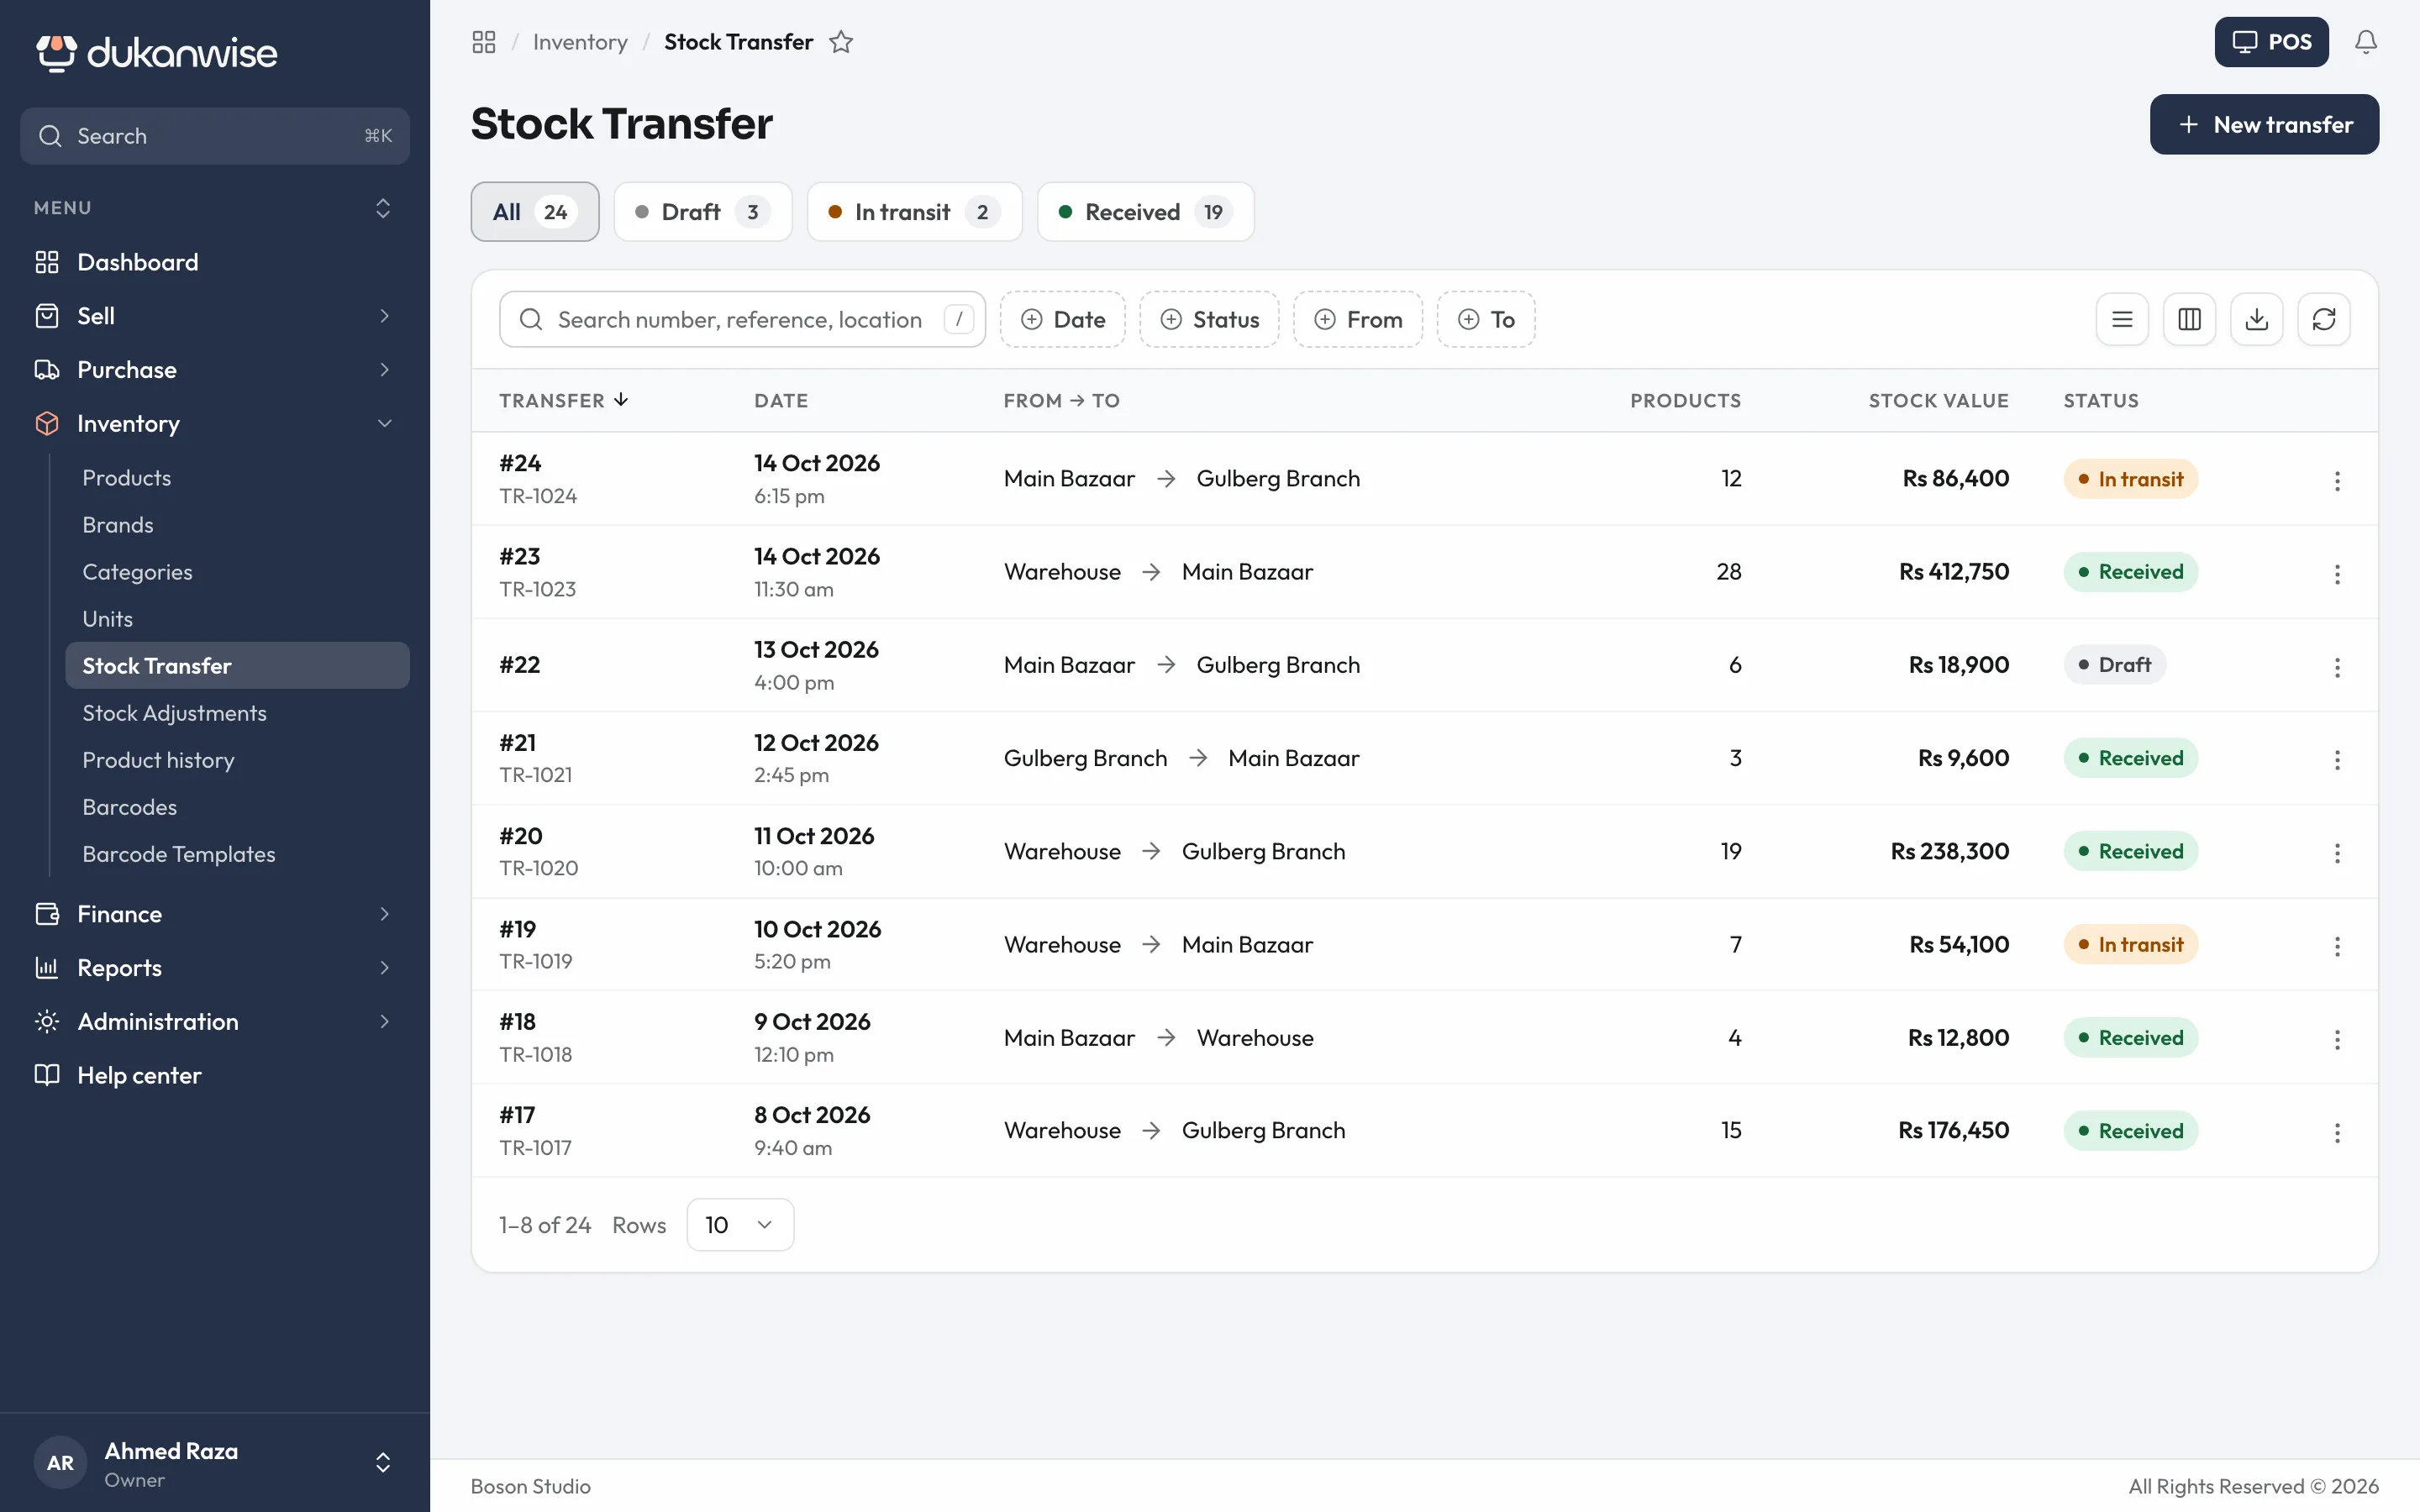
Task: Open row actions for transfer #24
Action: tap(2337, 480)
